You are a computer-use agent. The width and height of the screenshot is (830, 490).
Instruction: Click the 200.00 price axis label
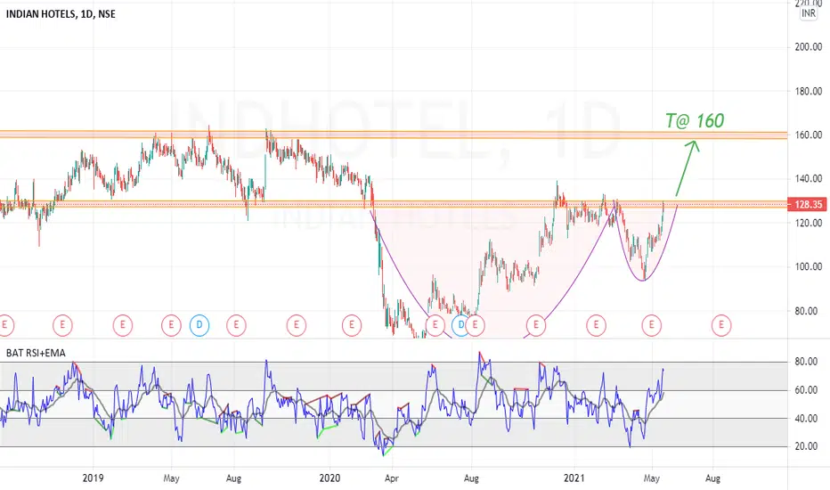tap(809, 46)
